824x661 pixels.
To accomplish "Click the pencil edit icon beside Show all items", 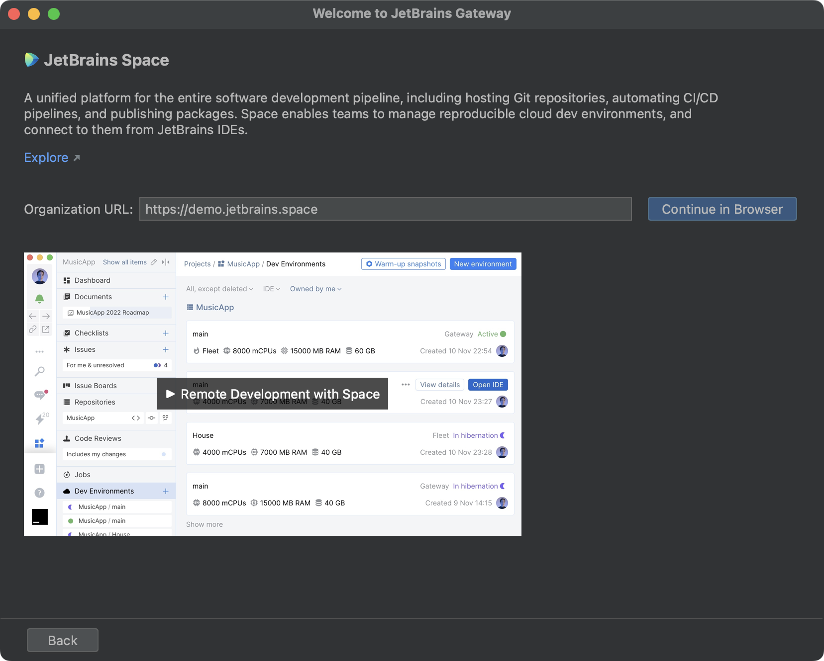I will click(x=154, y=262).
